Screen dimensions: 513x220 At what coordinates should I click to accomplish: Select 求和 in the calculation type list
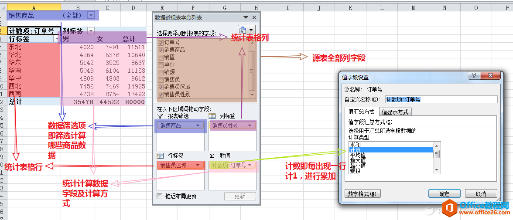(x=391, y=145)
